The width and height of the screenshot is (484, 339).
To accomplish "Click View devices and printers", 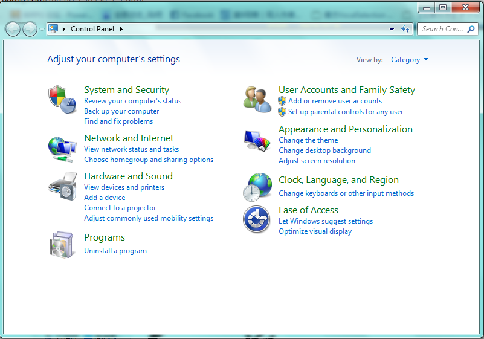I will point(124,187).
